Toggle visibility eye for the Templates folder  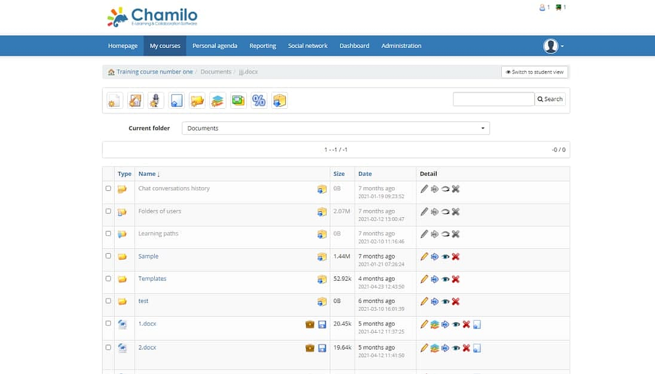click(445, 279)
